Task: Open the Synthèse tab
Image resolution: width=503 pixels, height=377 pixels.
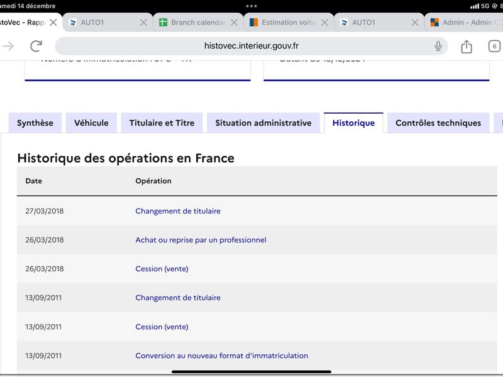Action: click(35, 123)
